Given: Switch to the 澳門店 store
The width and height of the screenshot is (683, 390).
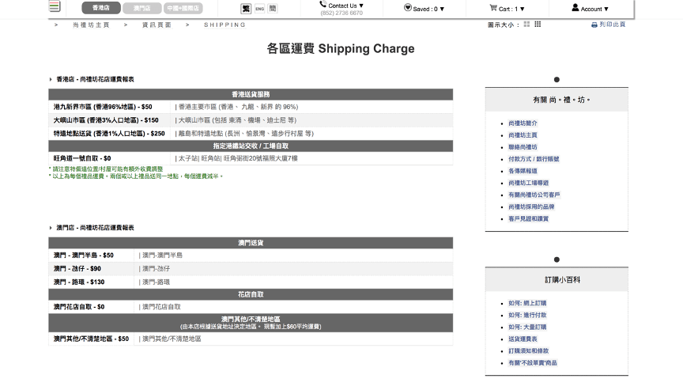Looking at the screenshot, I should pyautogui.click(x=142, y=8).
